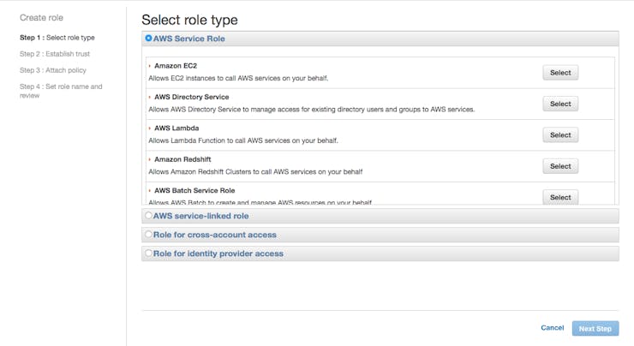Screen dimensions: 634x346
Task: Click the Amazon EC2 service name
Action: point(176,65)
